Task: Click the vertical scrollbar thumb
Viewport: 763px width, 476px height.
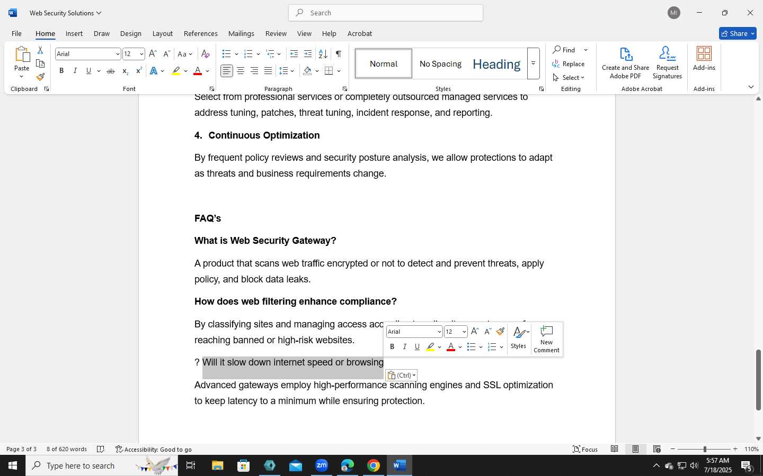Action: click(758, 380)
